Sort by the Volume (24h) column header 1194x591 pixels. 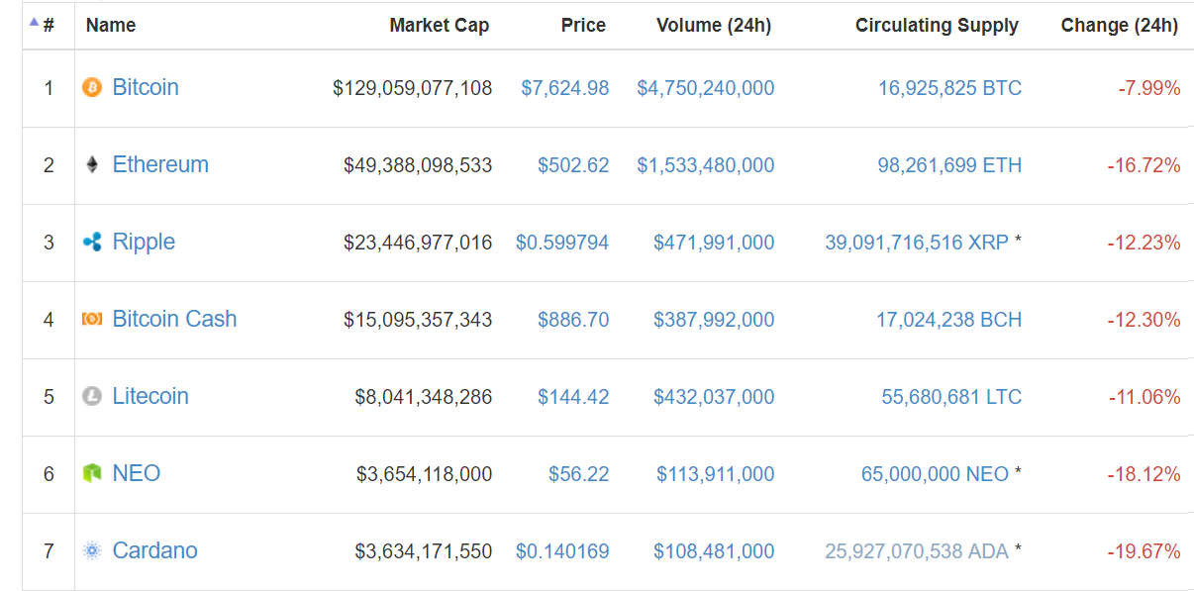point(713,26)
